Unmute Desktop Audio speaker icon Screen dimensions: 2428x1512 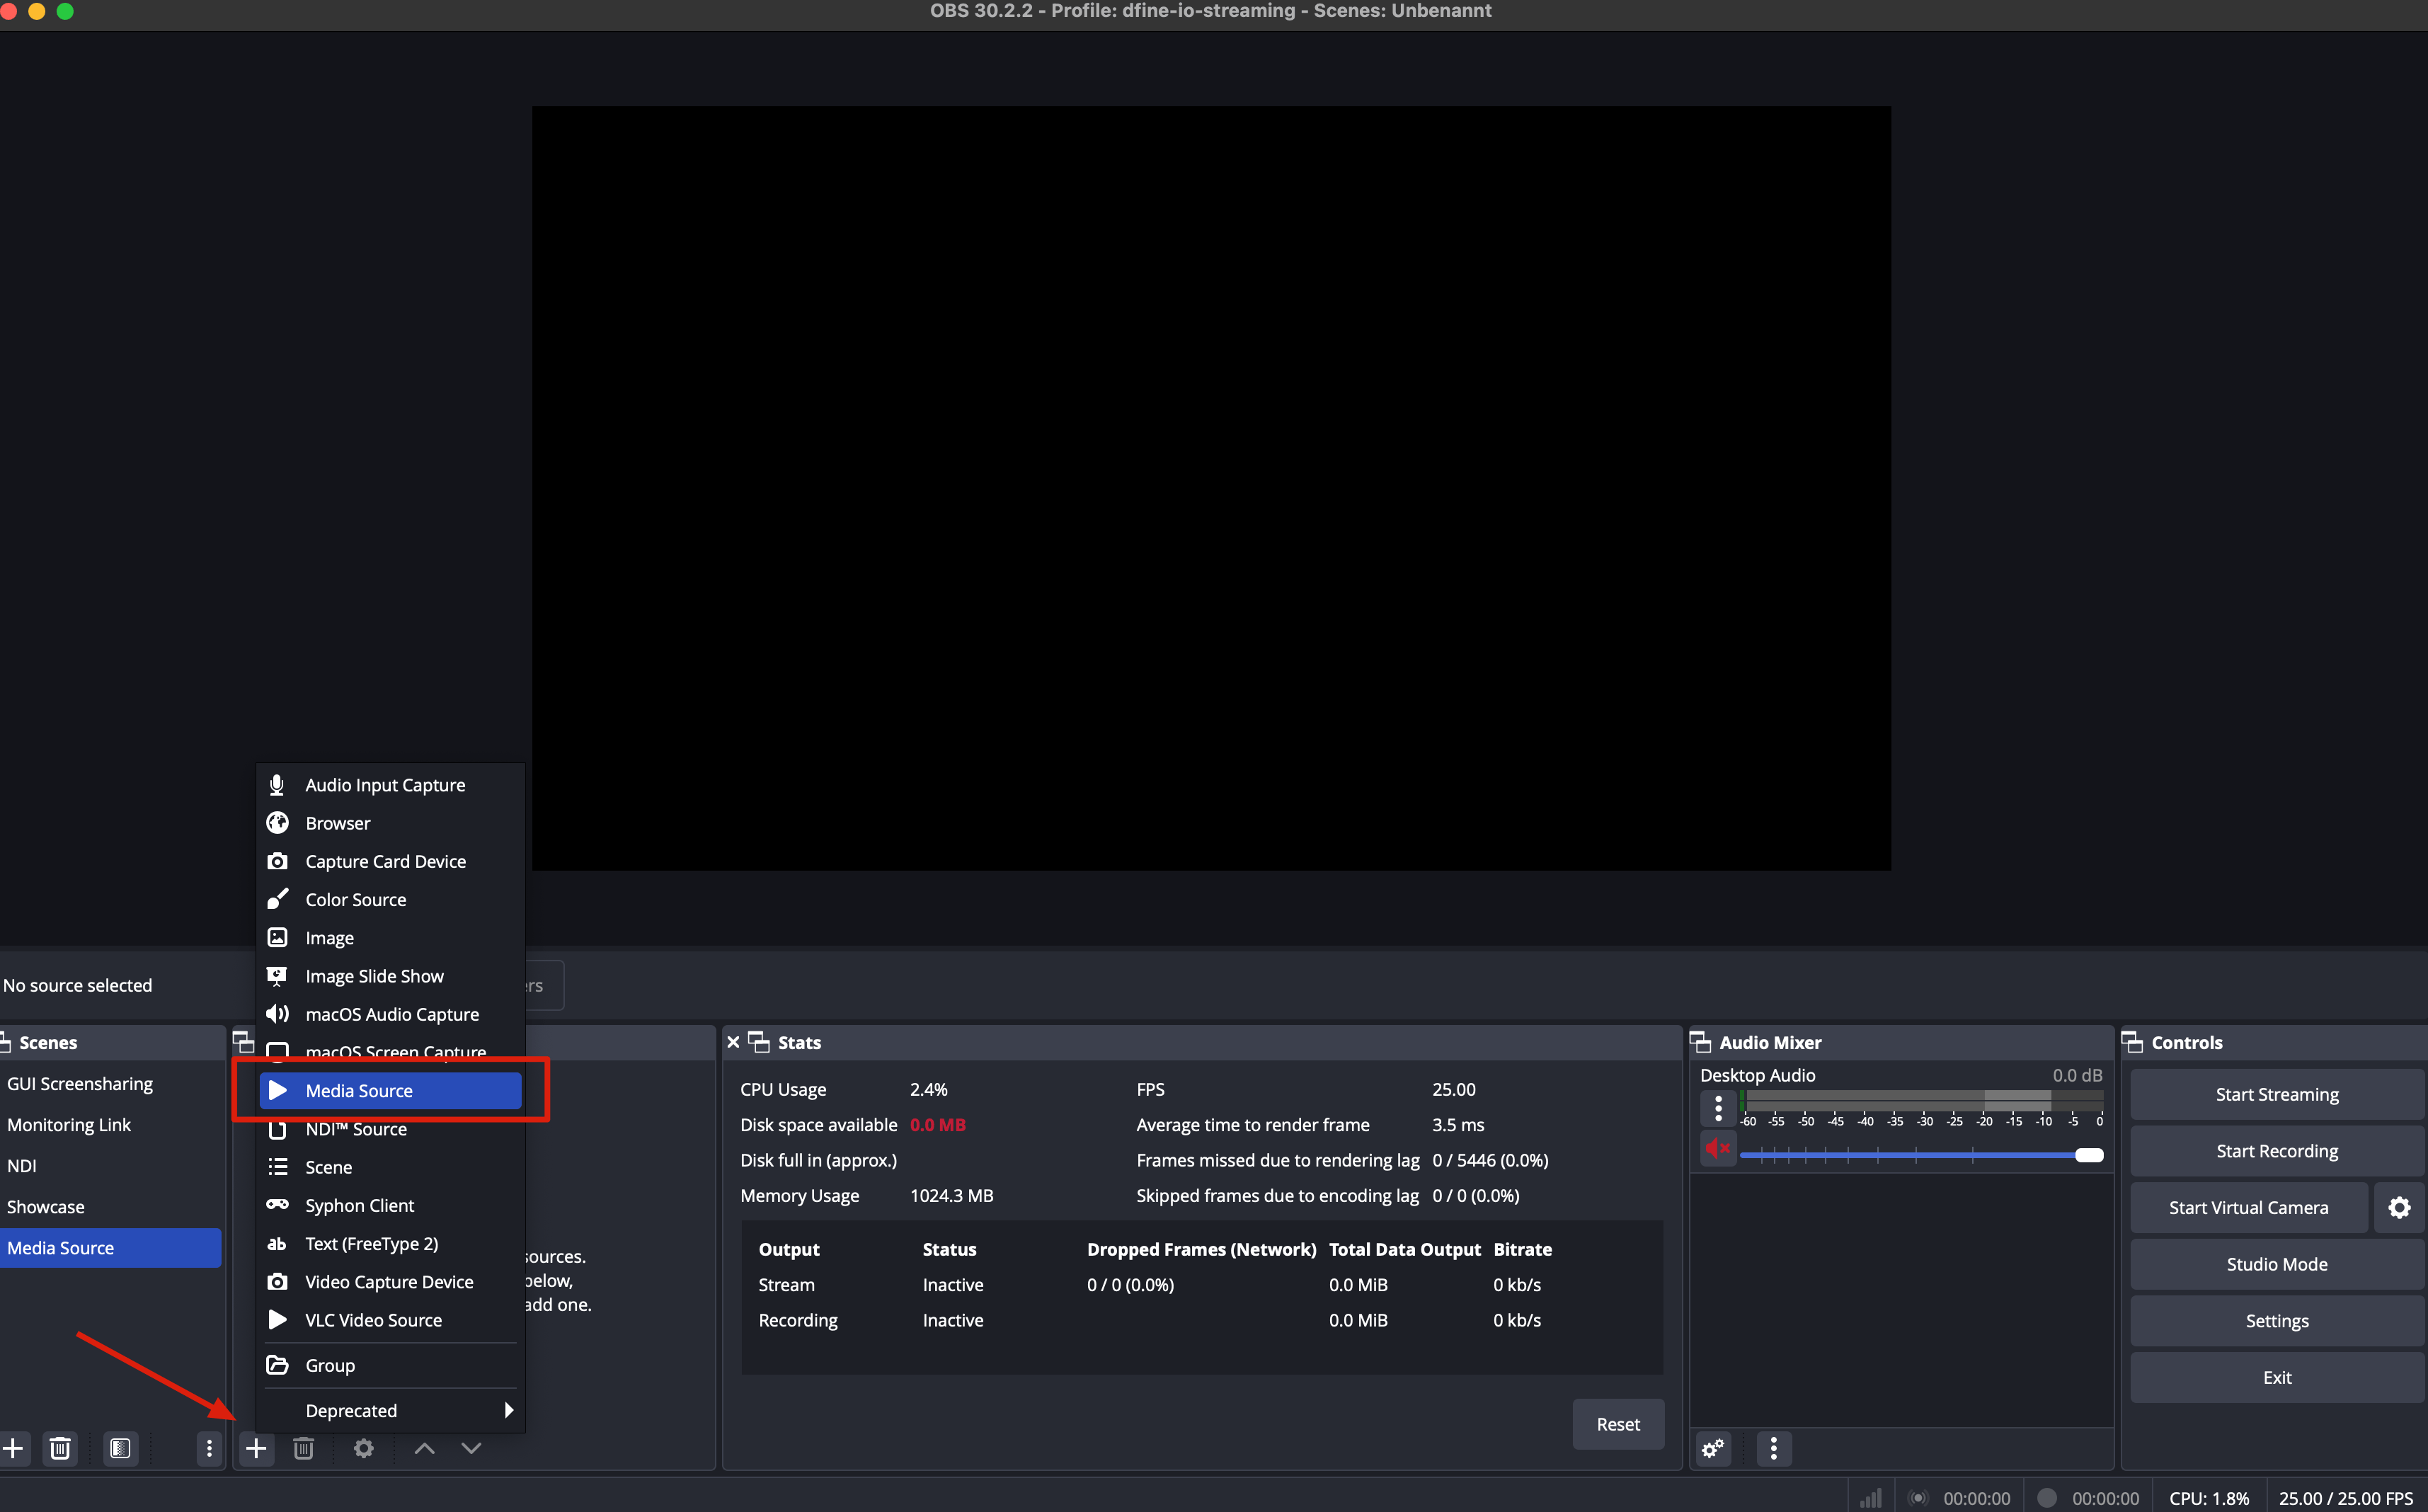[1718, 1148]
